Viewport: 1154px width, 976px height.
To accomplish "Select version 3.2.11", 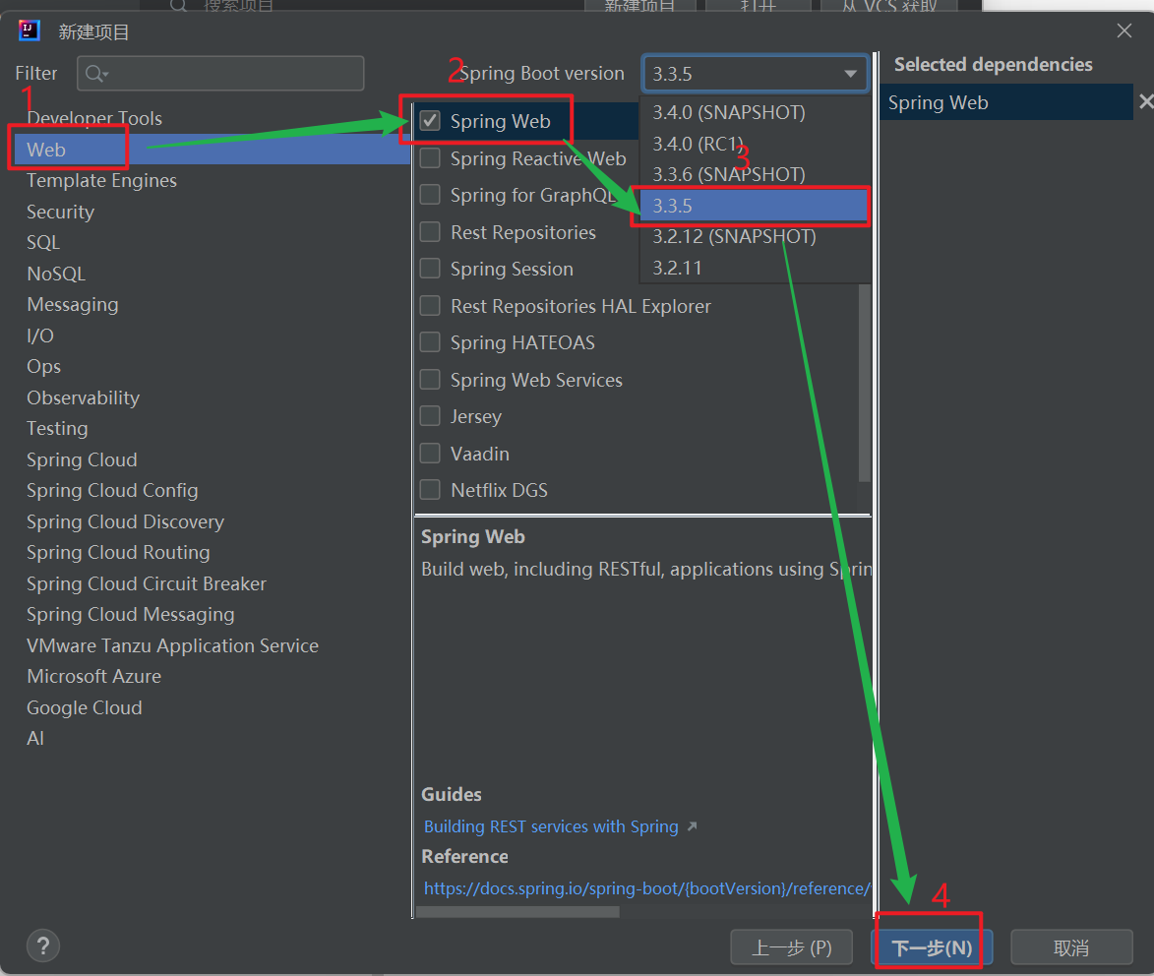I will (x=756, y=268).
